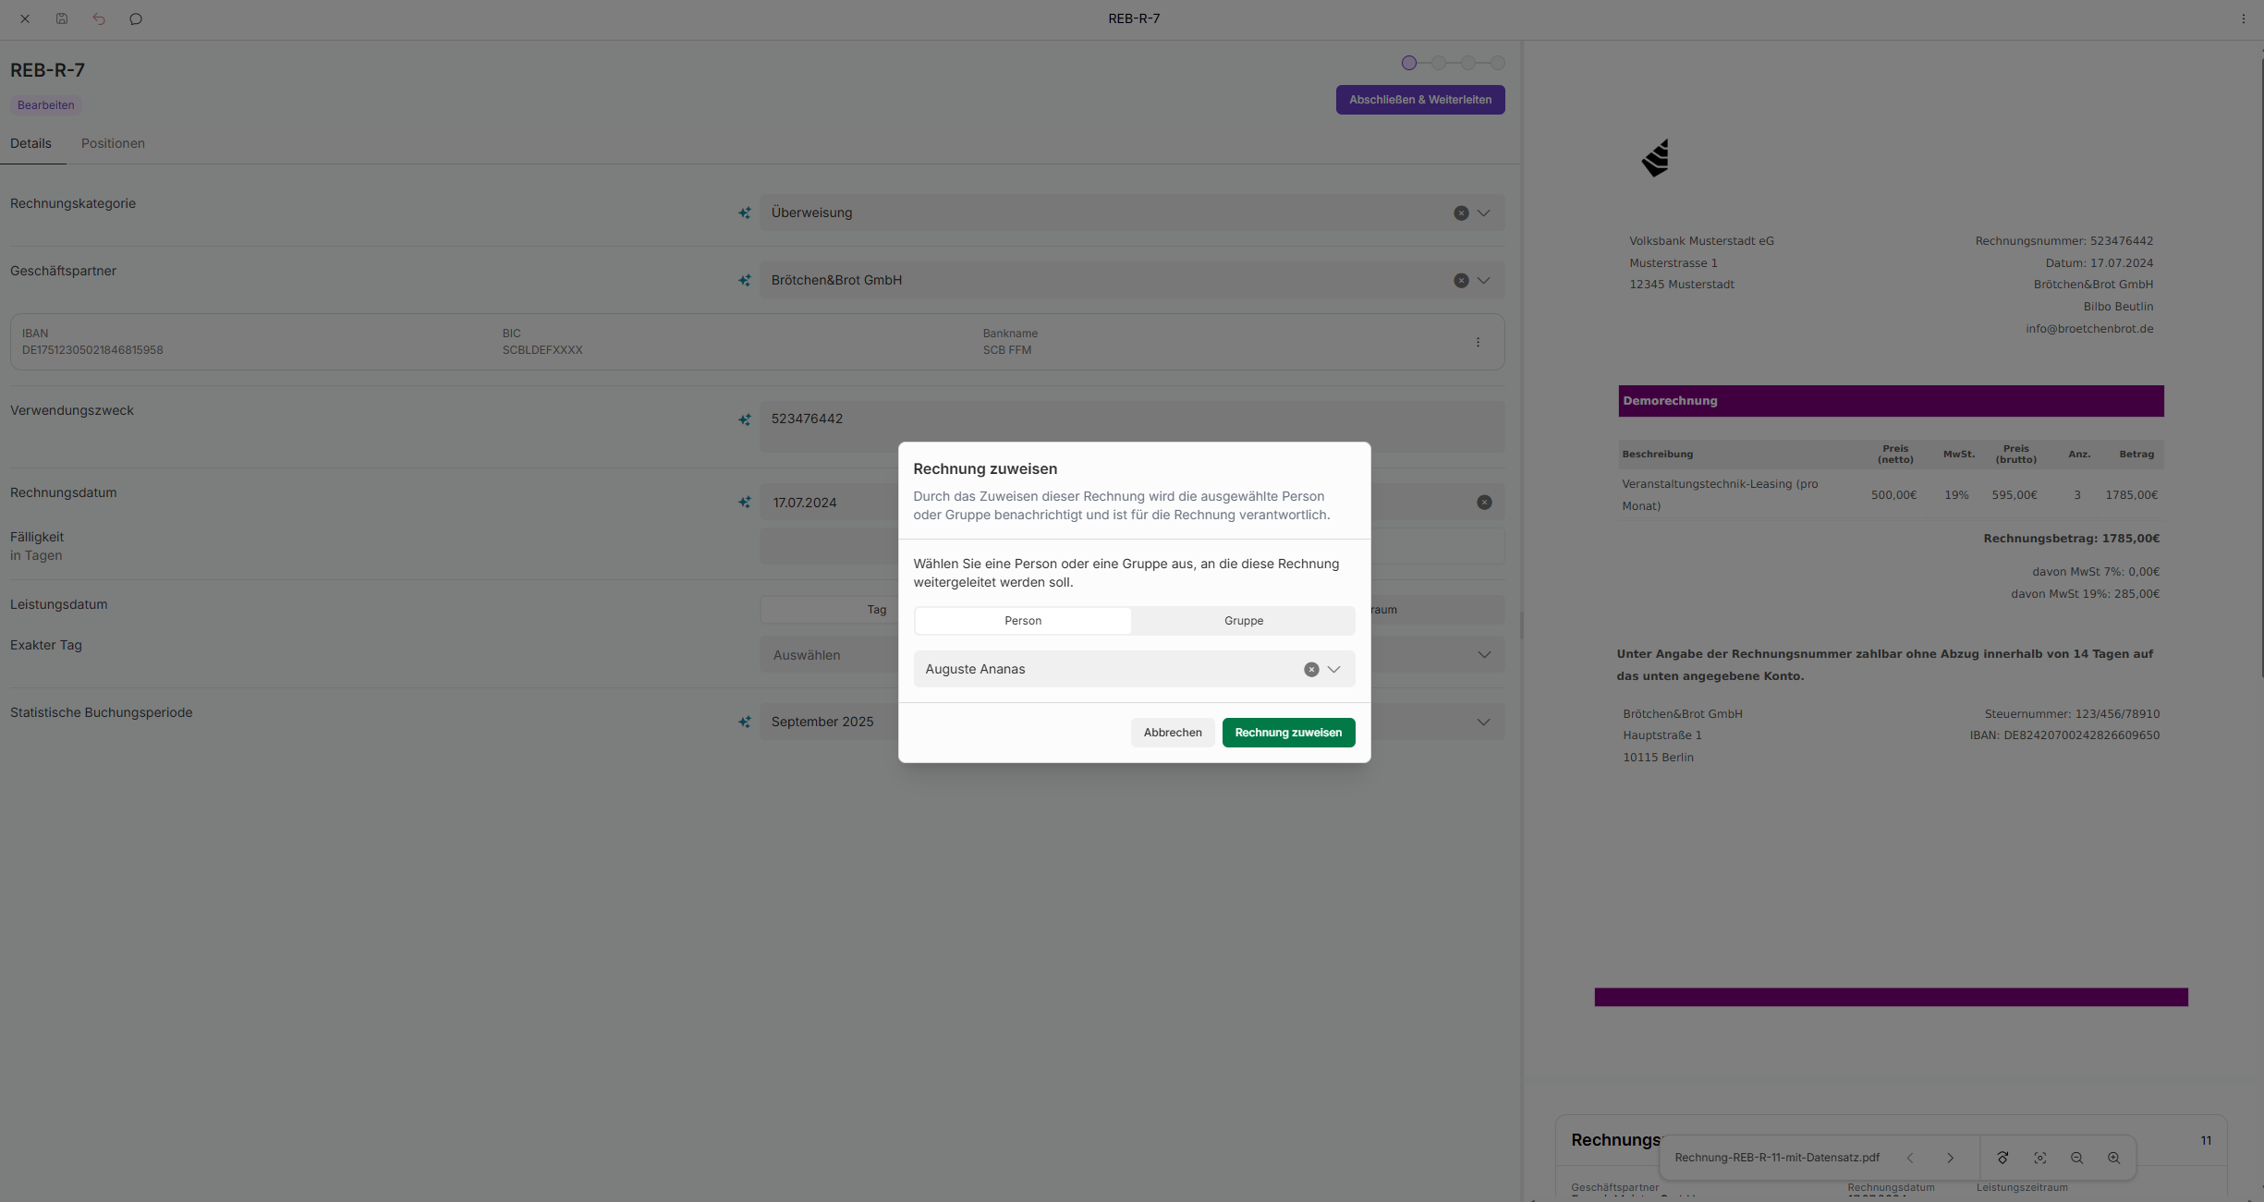Clear the Auguste Ananas selection
The image size is (2264, 1202).
pos(1311,669)
